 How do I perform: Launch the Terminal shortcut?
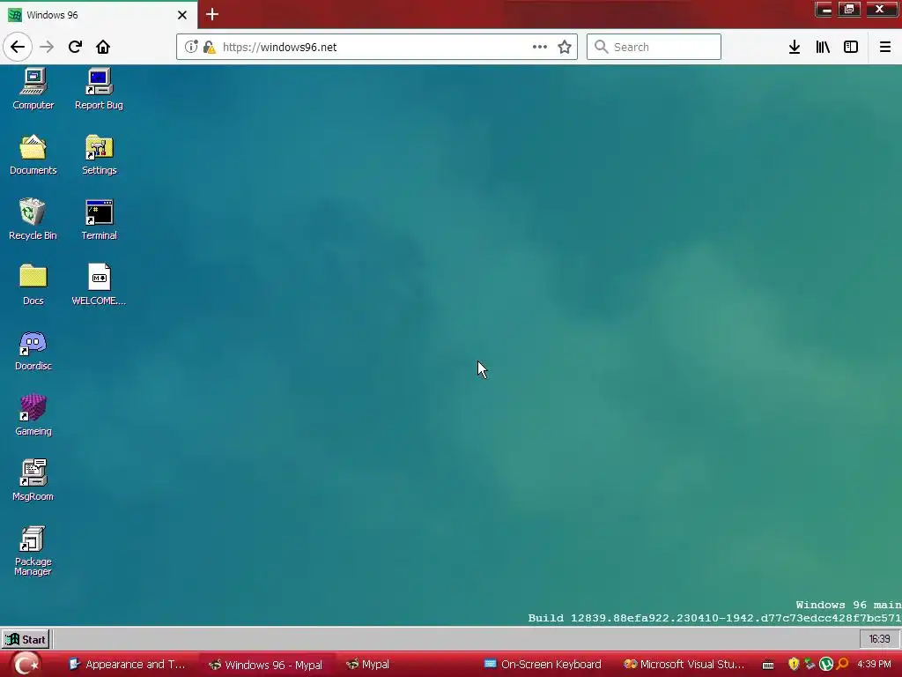point(99,219)
